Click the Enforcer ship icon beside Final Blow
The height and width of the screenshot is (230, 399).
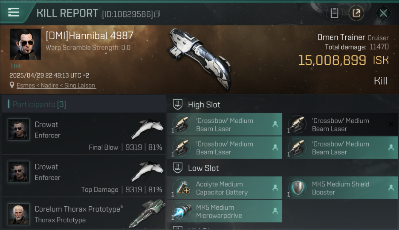148,129
